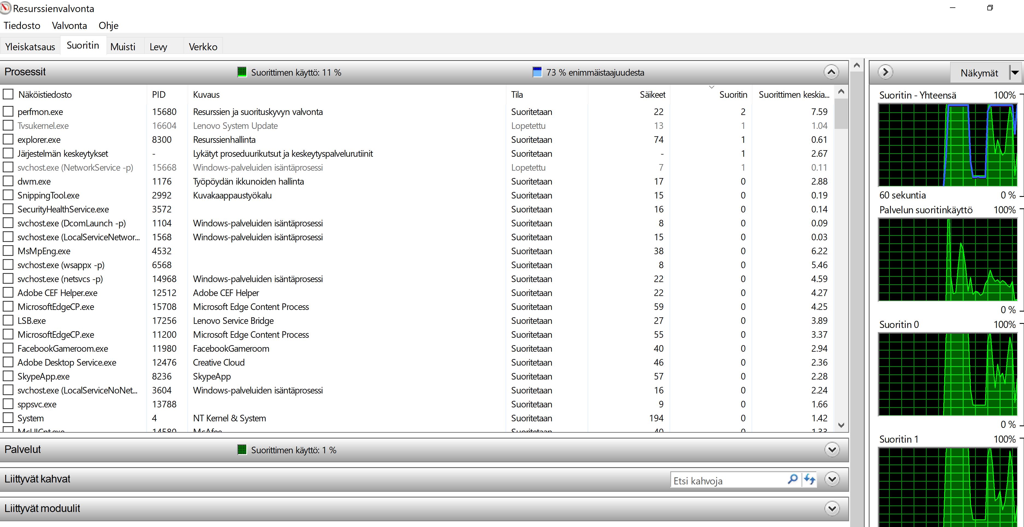
Task: Open the Näkymät dropdown arrow
Action: 1015,73
